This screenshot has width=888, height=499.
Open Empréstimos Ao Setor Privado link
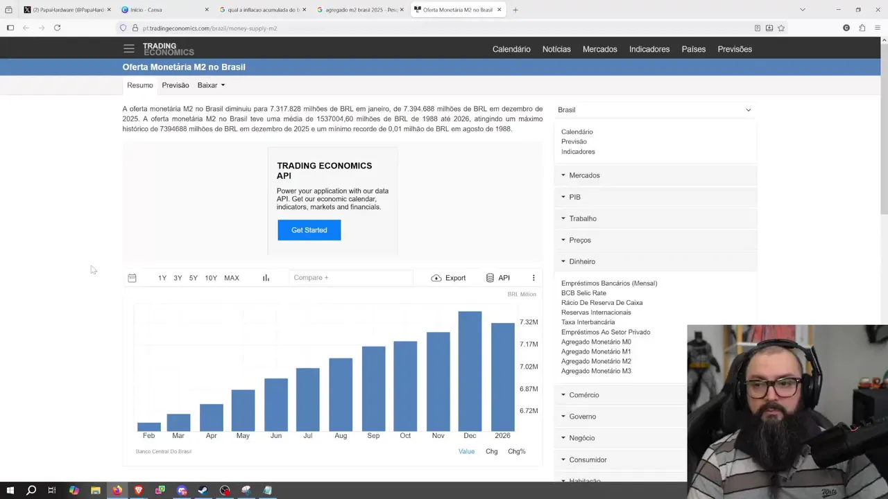[x=606, y=332]
